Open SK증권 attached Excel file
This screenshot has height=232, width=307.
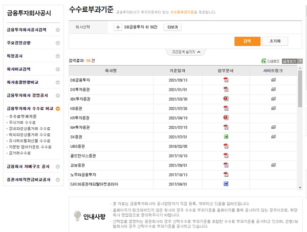coord(226,136)
